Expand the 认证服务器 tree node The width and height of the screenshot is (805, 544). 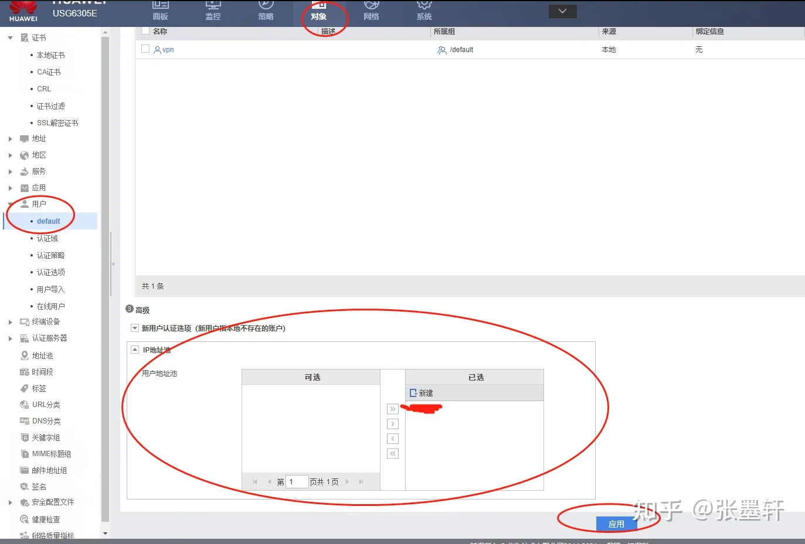click(10, 338)
